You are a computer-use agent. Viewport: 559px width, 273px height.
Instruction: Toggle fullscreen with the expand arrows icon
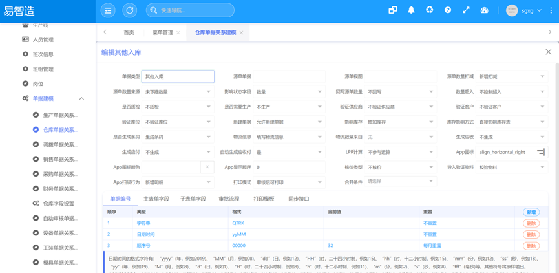pyautogui.click(x=466, y=10)
